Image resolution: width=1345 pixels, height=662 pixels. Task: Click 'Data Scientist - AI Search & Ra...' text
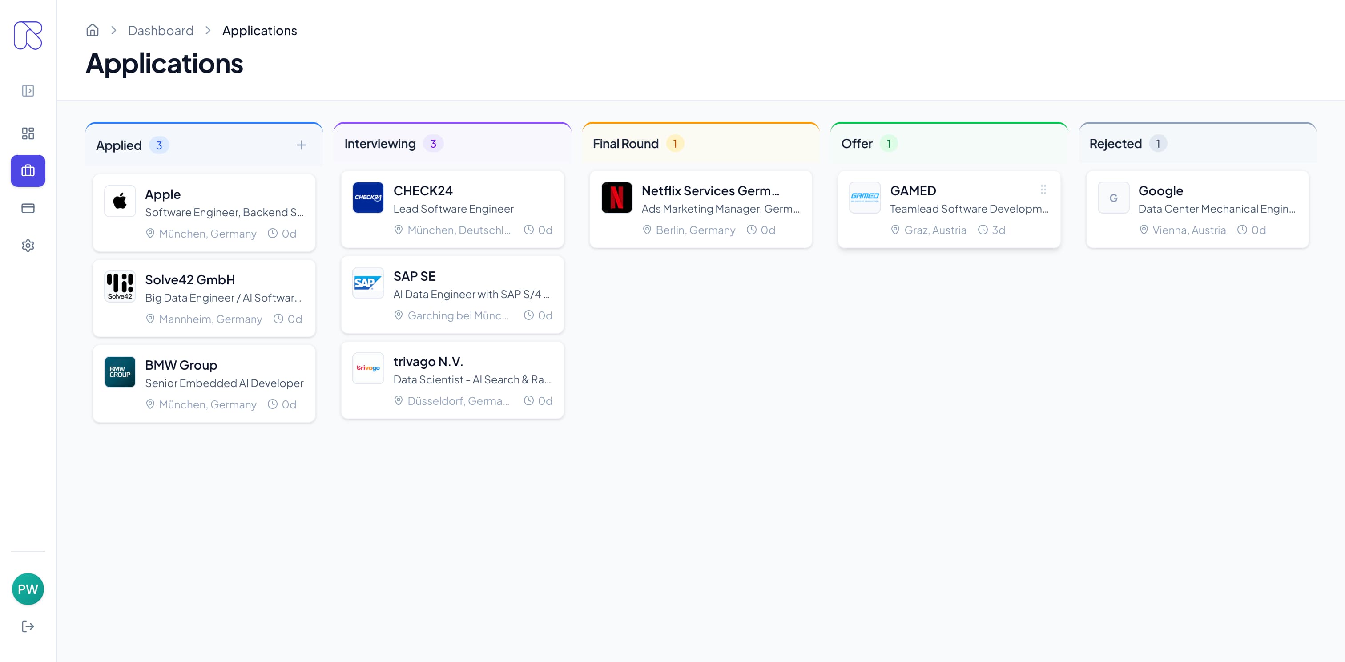[x=472, y=379]
